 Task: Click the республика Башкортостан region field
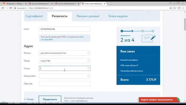pos(65,53)
